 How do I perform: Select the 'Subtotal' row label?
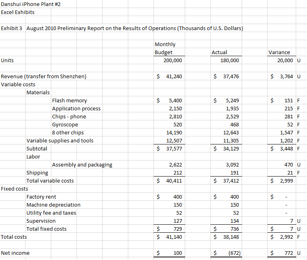[37, 149]
